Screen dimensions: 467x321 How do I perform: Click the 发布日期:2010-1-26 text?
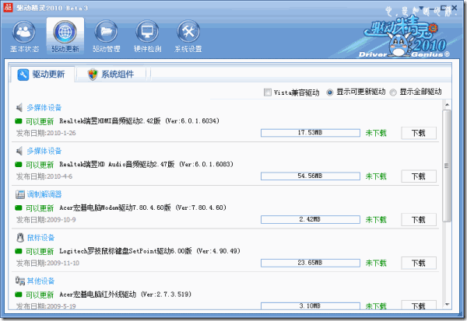click(x=46, y=133)
